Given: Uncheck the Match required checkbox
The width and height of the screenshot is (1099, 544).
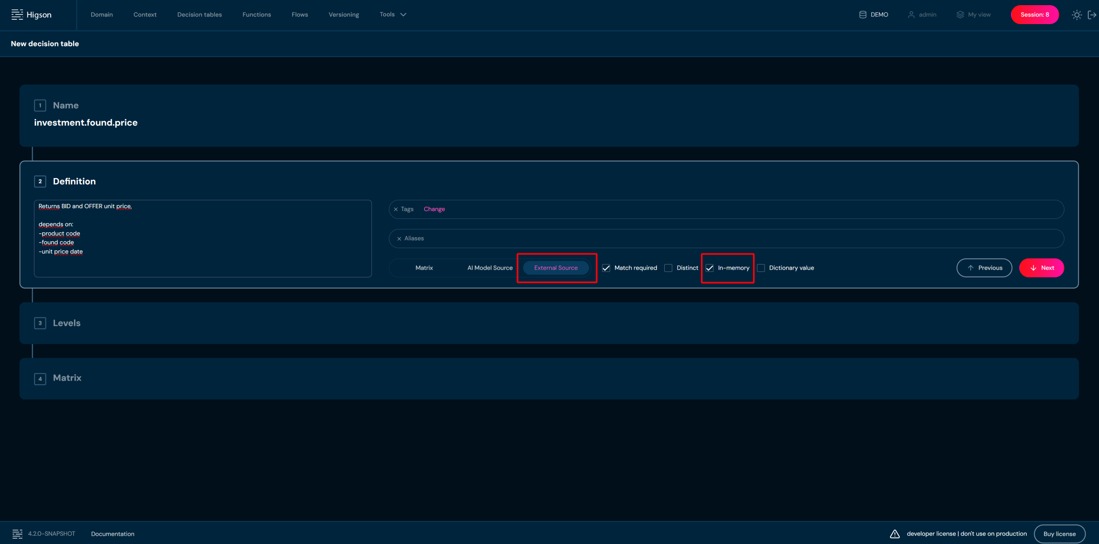Looking at the screenshot, I should click(x=606, y=268).
